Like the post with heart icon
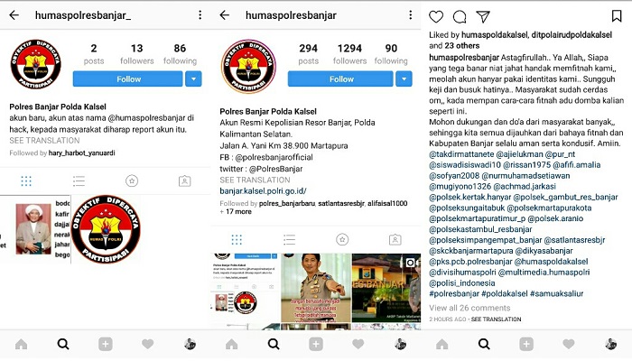Viewport: 632px width, 361px height. point(436,16)
